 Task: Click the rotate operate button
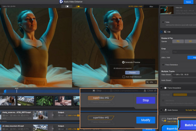[x=178, y=41]
